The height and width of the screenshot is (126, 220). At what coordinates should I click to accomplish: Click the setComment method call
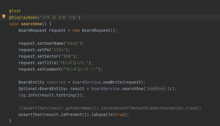click(49, 69)
